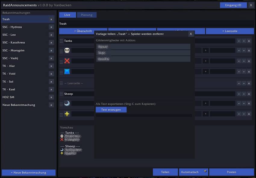Delete the TK - Sol announcement
256x178 pixels.
click(x=51, y=82)
